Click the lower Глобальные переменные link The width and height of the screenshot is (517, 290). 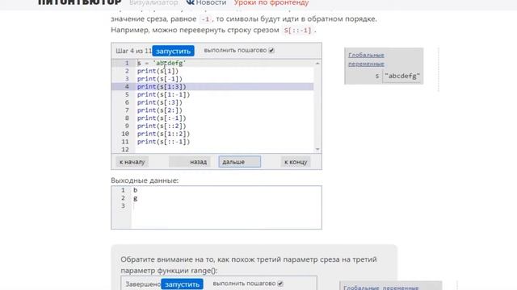click(380, 288)
